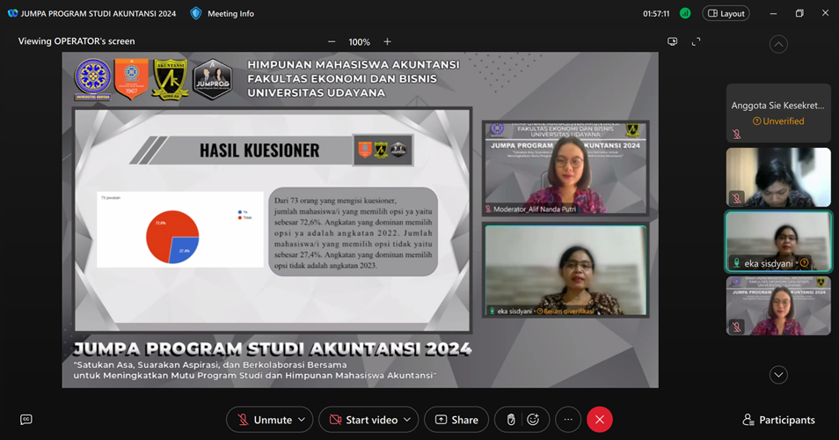Click the green mic icon on eka sisdyani tile
Viewport: 839px width, 440px height.
[x=737, y=263]
